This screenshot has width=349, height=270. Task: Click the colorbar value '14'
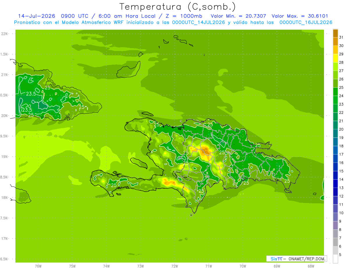[x=341, y=179]
